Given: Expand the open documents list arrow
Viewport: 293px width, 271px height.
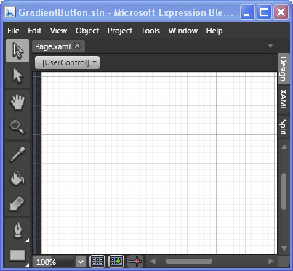Looking at the screenshot, I should coord(270,46).
